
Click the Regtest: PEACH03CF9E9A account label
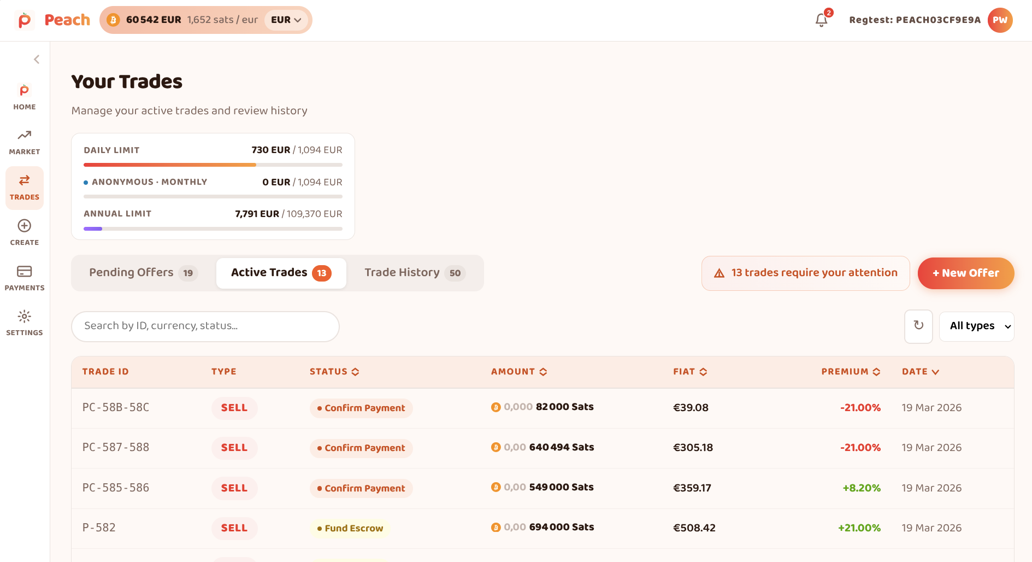pos(915,20)
